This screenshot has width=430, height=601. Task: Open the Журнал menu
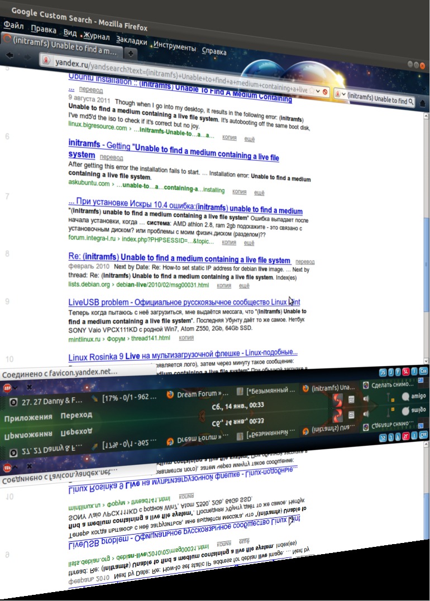coord(96,36)
